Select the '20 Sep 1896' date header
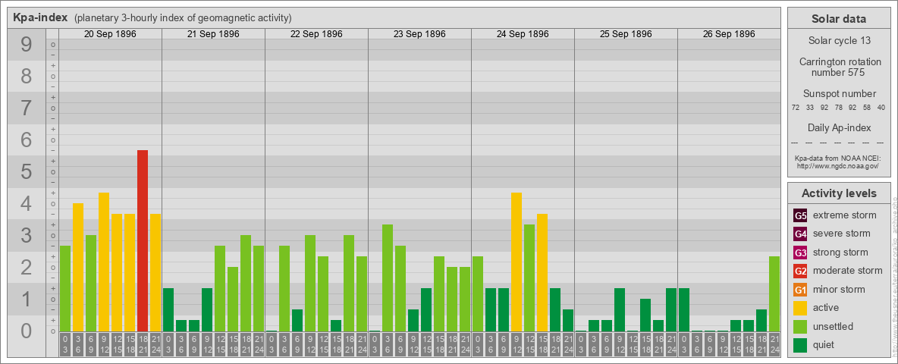This screenshot has height=364, width=898. point(110,34)
